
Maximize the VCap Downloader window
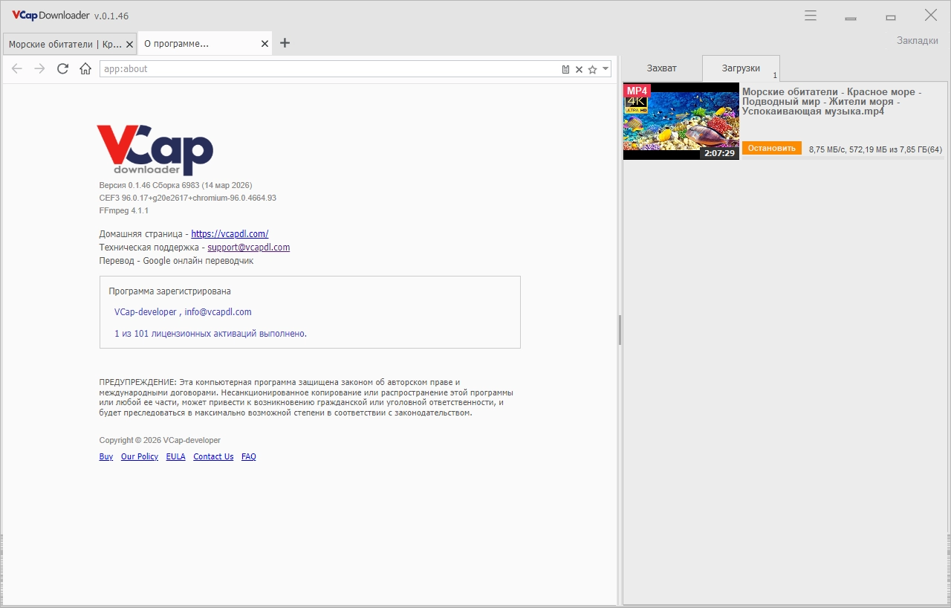[x=891, y=16]
